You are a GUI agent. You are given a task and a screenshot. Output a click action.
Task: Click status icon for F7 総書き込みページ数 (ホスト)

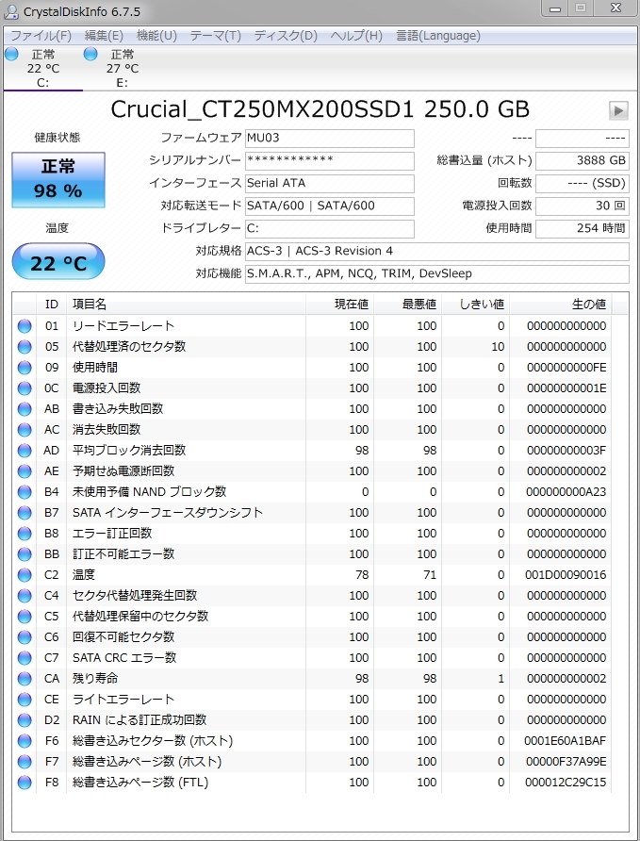coord(25,762)
